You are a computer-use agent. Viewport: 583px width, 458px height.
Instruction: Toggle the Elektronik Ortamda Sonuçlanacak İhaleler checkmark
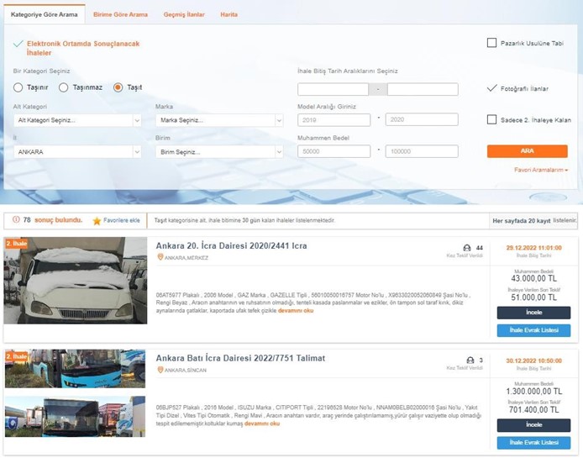coord(18,44)
